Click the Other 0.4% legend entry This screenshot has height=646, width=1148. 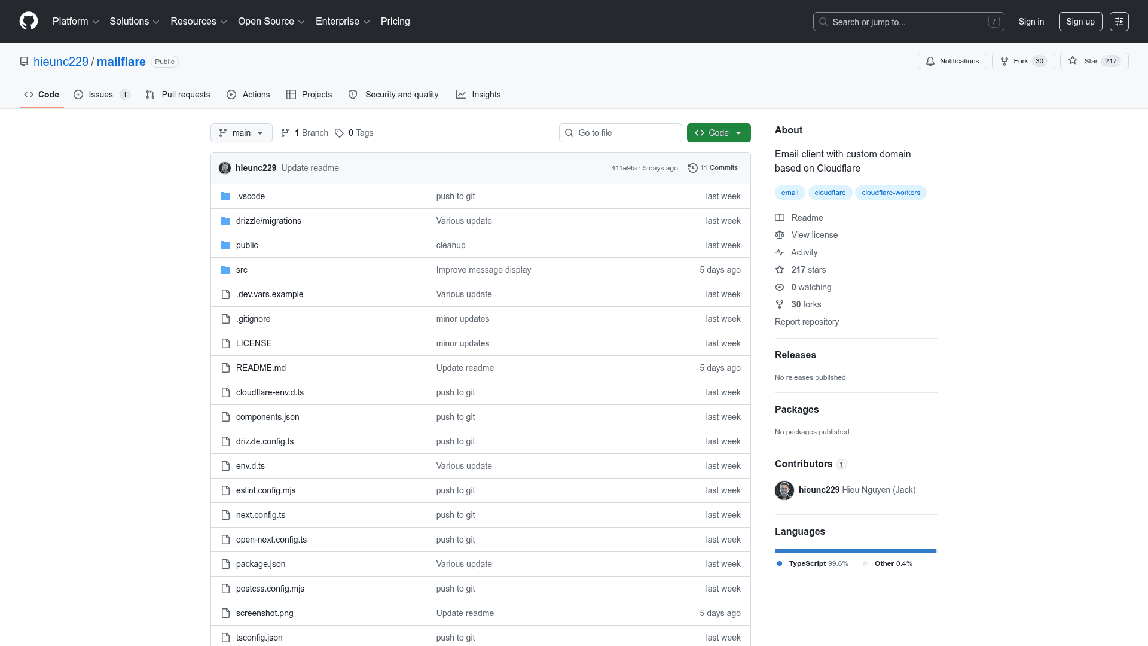click(888, 563)
